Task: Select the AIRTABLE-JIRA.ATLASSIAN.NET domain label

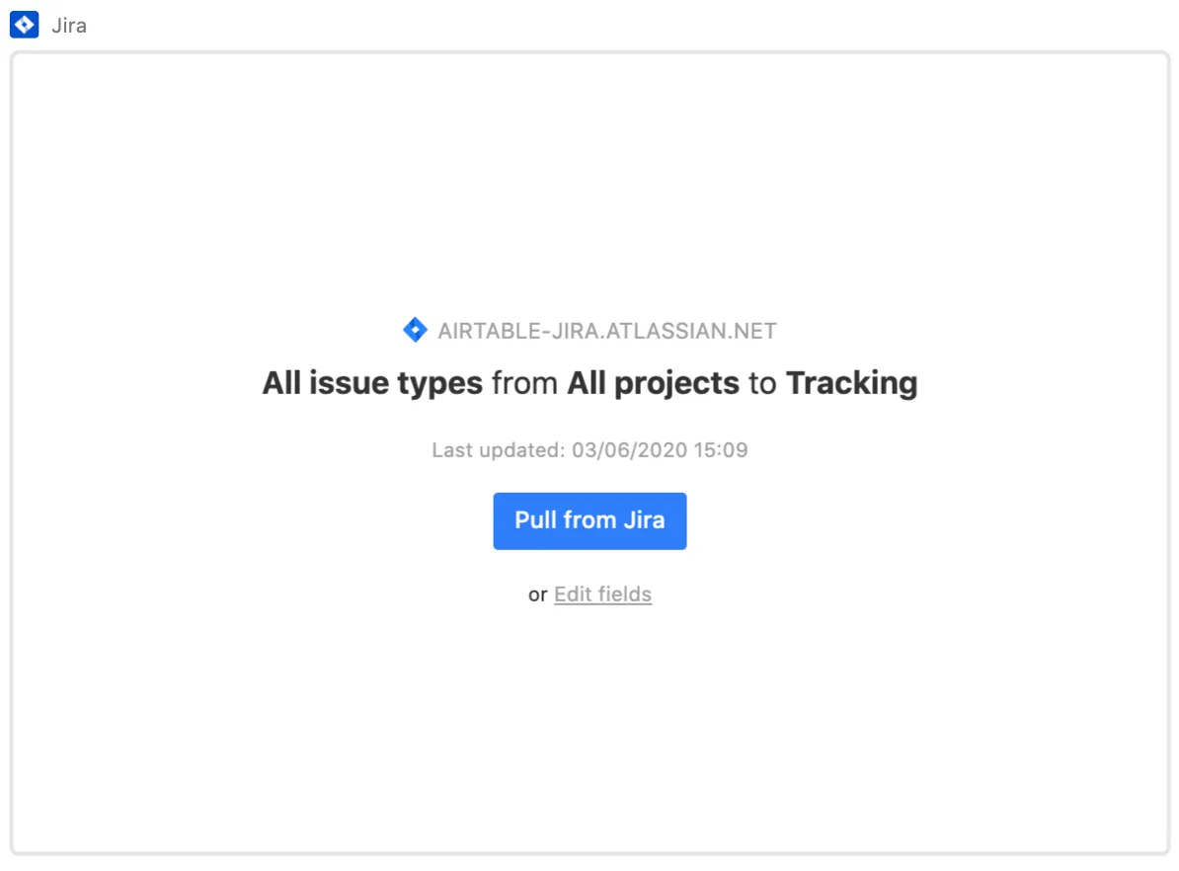Action: (x=606, y=332)
